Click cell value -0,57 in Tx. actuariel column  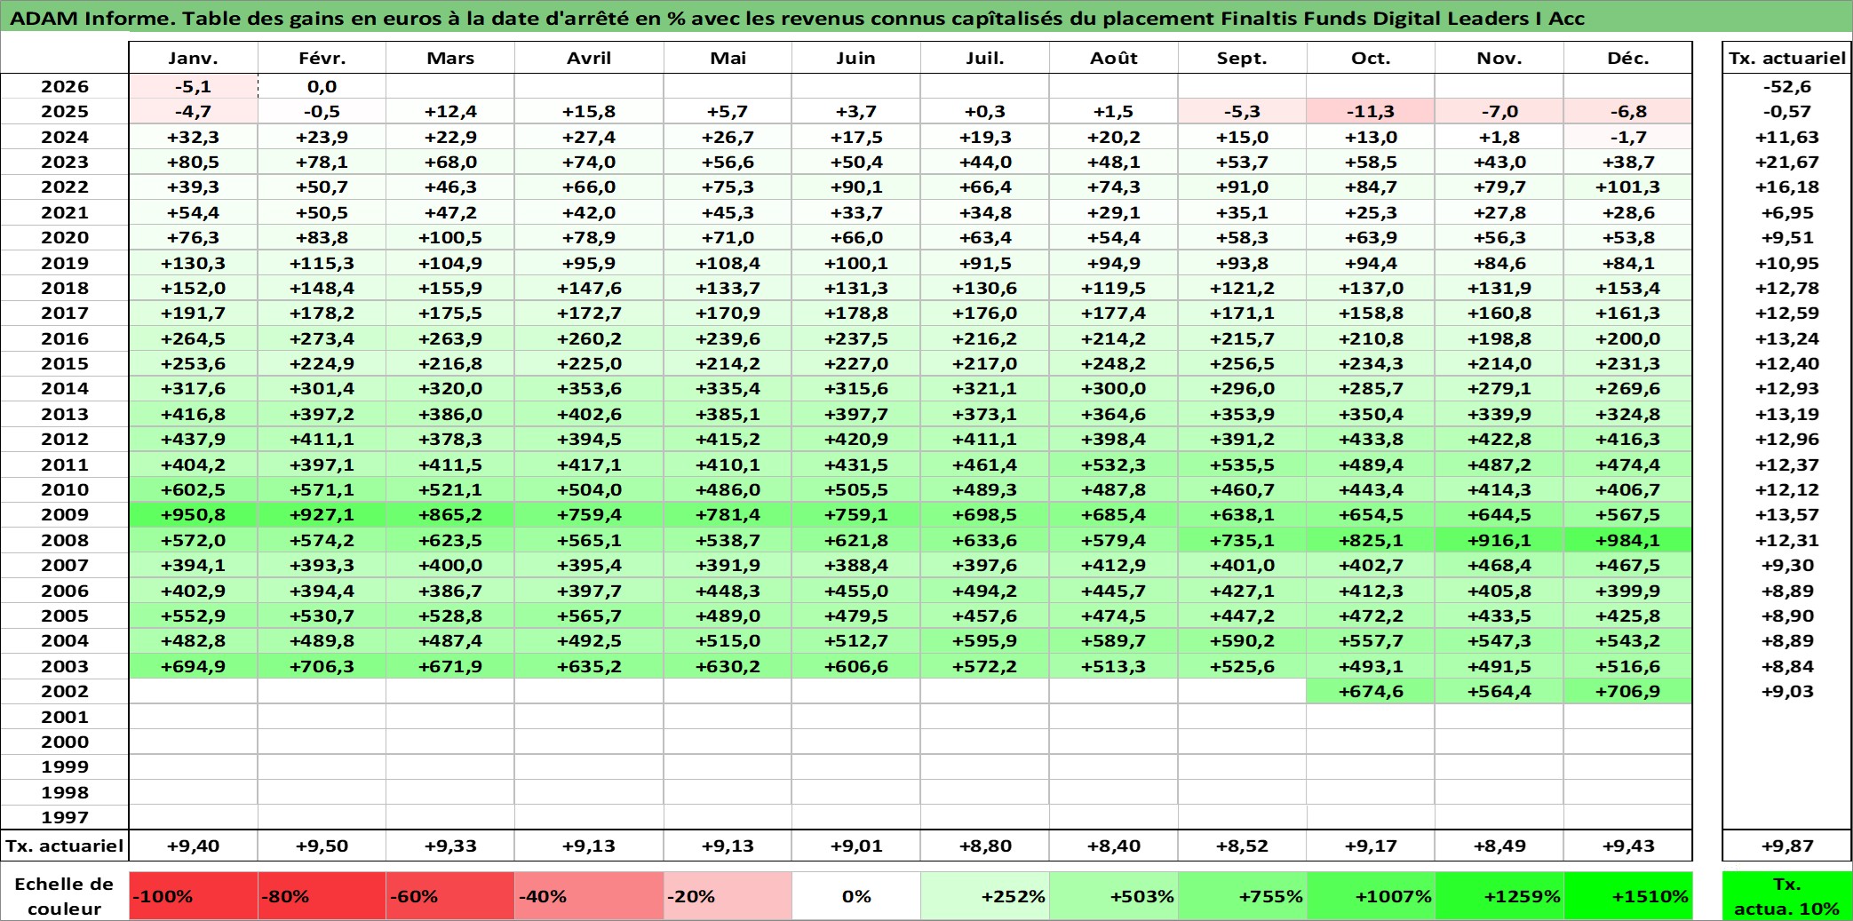[x=1786, y=111]
